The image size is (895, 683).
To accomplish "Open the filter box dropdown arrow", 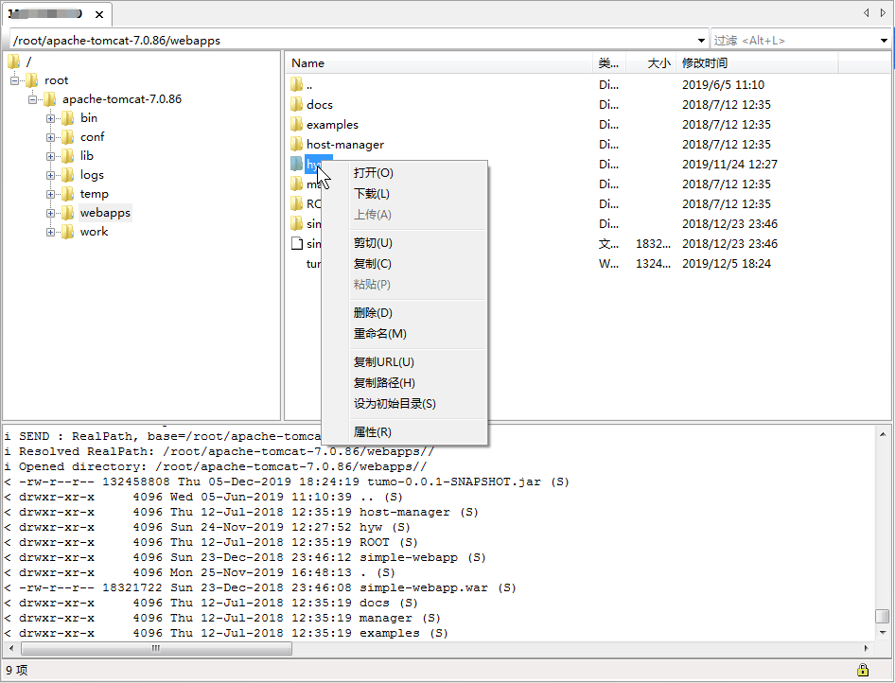I will (x=884, y=41).
